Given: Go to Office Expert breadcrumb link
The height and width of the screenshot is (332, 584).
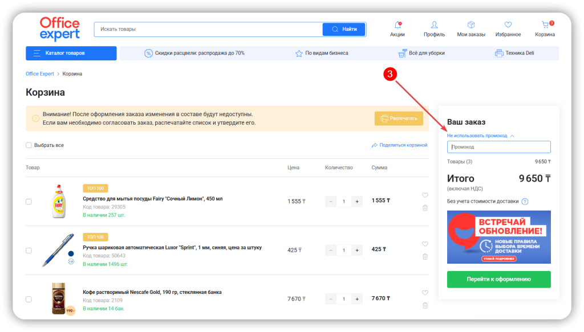Looking at the screenshot, I should 40,73.
